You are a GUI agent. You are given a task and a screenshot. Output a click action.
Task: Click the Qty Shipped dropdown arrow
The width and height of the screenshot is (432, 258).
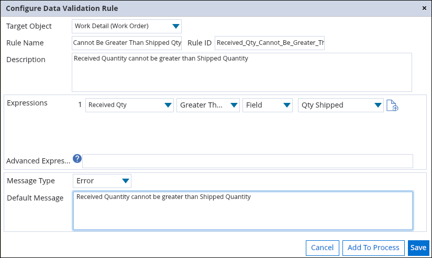coord(378,105)
